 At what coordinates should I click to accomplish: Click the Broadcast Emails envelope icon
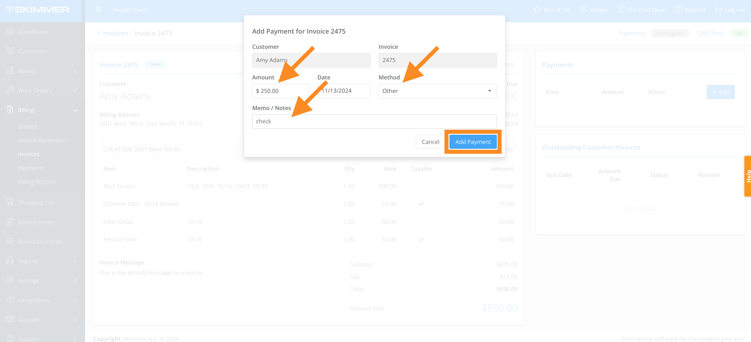pyautogui.click(x=10, y=241)
